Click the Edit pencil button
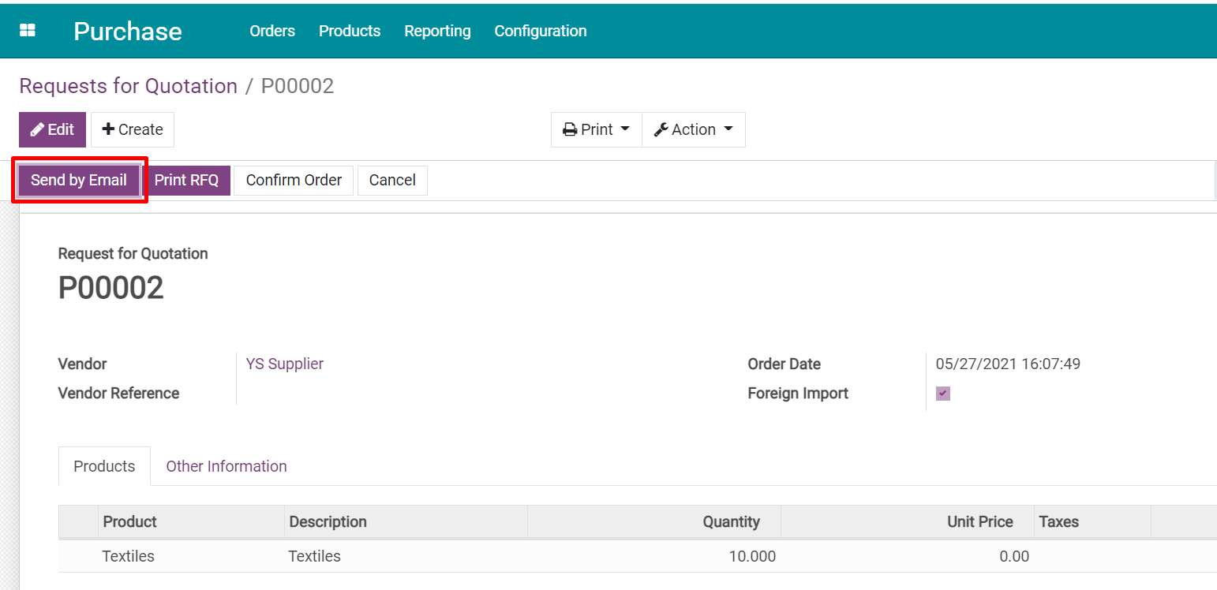 [52, 129]
